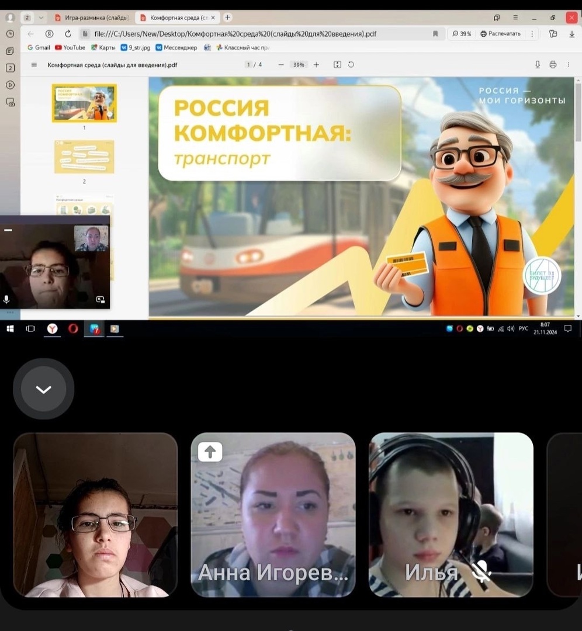Screen dimensions: 582x631
Task: Select the Анна Игорев... participant tile
Action: (x=273, y=515)
